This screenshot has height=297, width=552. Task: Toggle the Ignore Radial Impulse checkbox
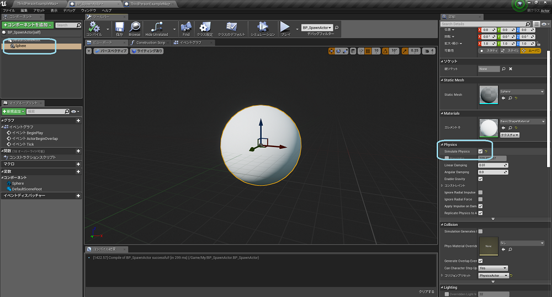480,193
